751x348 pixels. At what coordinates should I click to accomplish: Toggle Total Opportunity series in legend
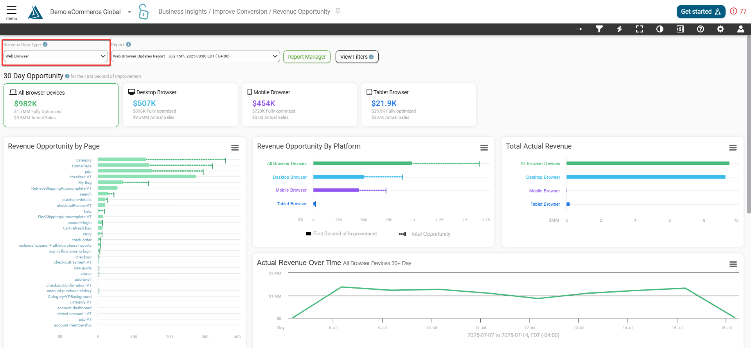[430, 234]
